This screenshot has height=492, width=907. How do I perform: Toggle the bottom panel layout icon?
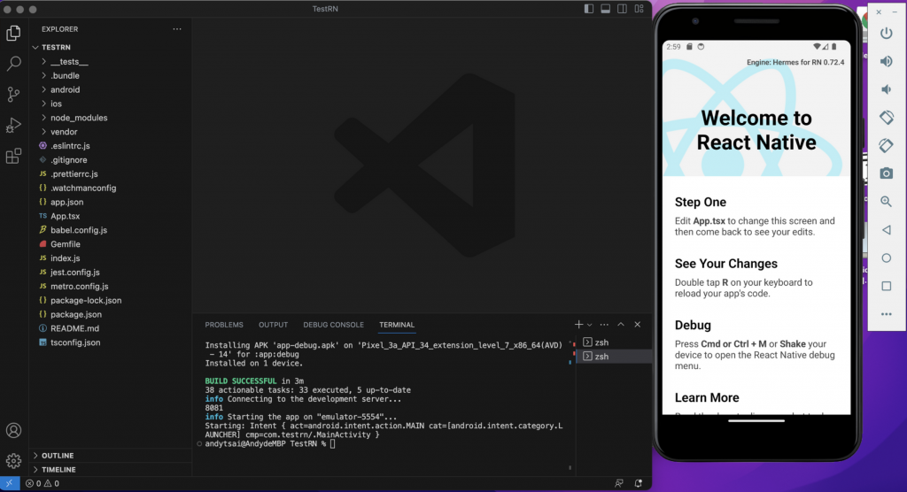click(x=606, y=9)
